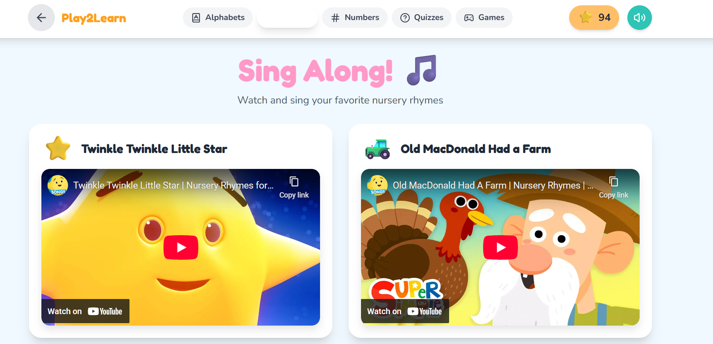Image resolution: width=713 pixels, height=344 pixels.
Task: Open the star points counter showing 94
Action: pos(594,18)
